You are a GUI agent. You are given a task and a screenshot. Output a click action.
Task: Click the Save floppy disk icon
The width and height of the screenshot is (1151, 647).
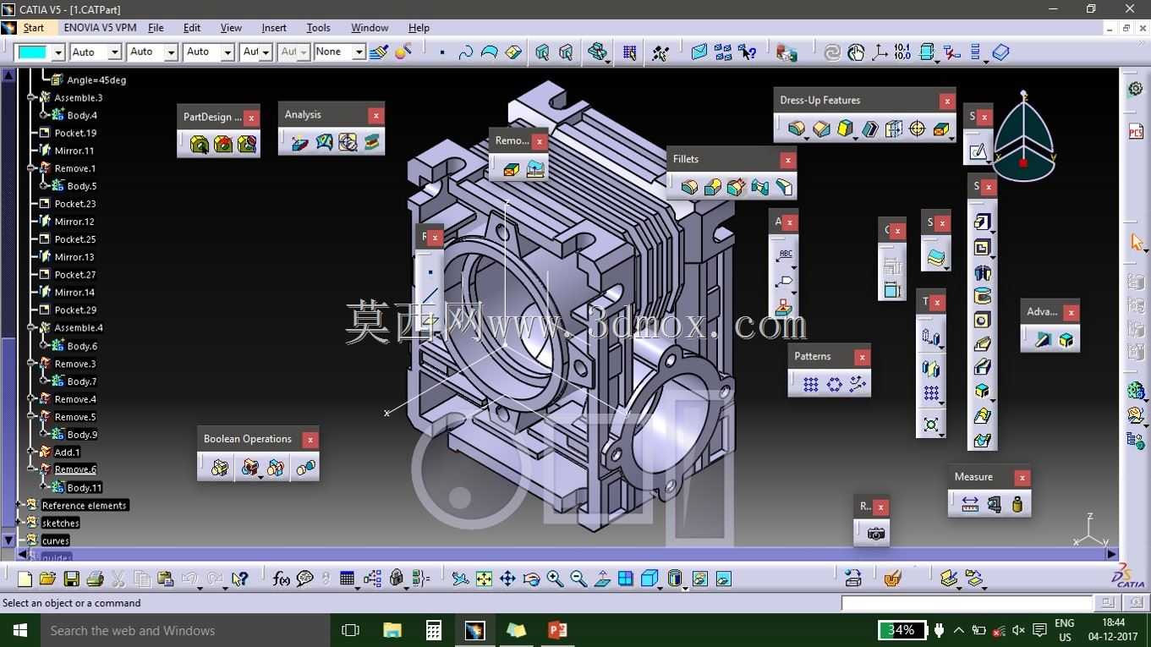[71, 578]
